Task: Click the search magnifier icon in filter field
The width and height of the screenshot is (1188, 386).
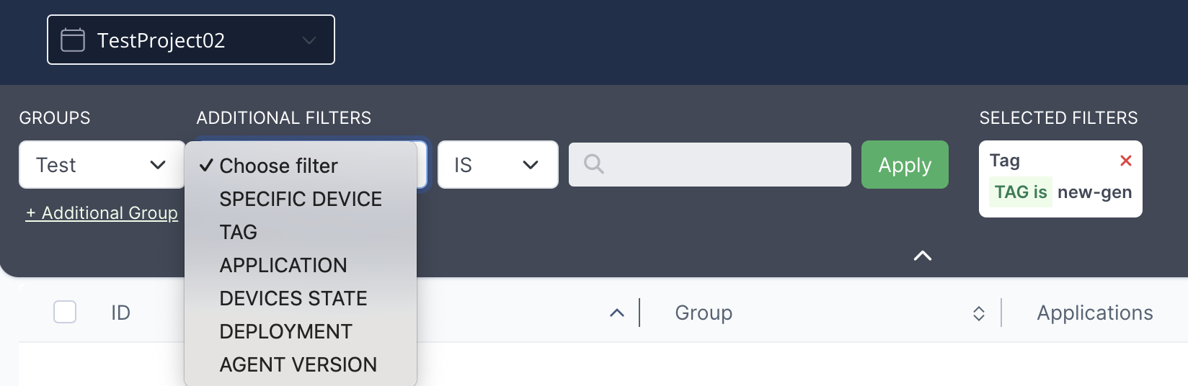Action: pyautogui.click(x=593, y=164)
